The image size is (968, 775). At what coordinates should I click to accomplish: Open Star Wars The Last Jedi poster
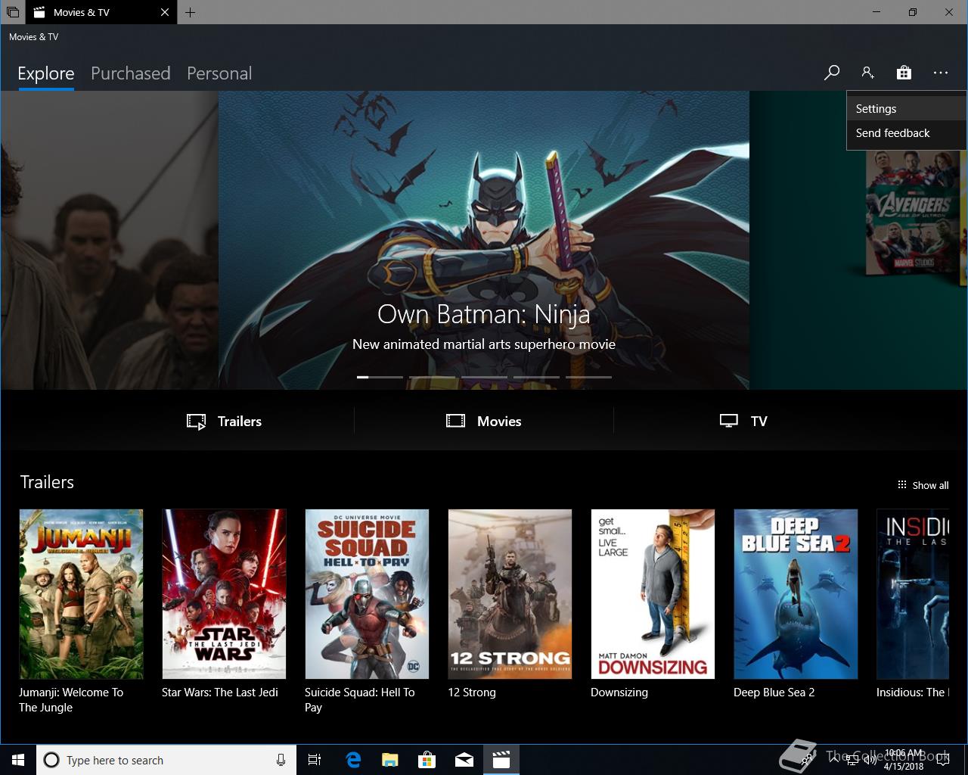pyautogui.click(x=224, y=594)
